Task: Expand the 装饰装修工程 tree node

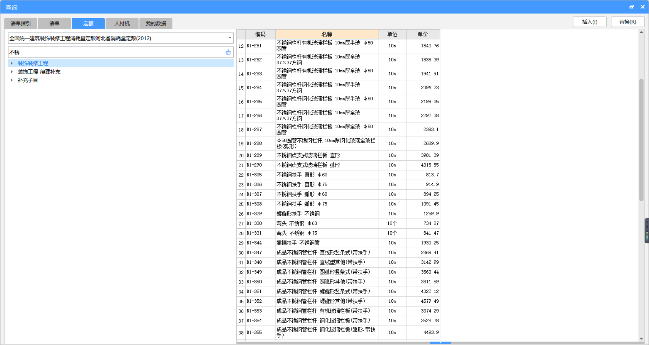Action: point(12,63)
